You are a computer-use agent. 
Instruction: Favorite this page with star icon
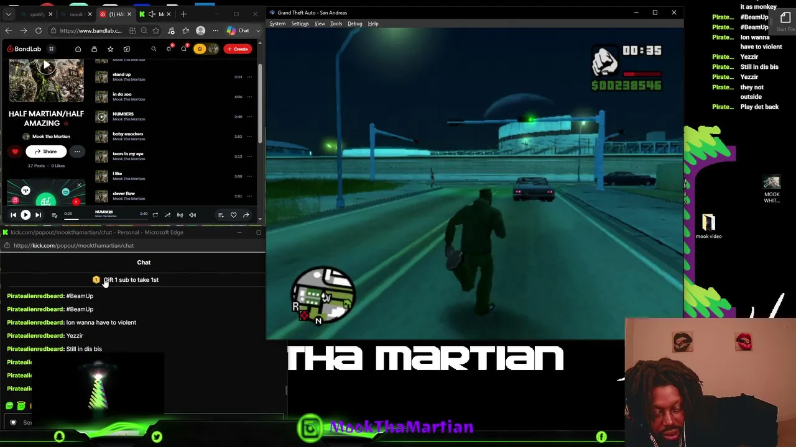click(155, 30)
